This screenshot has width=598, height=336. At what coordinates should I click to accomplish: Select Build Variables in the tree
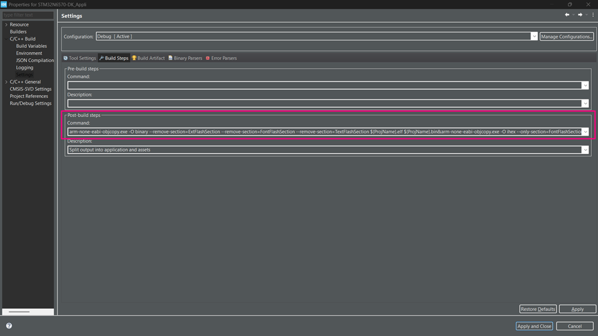(31, 46)
